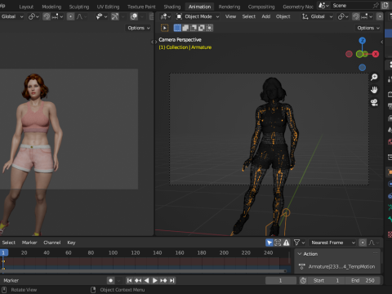
Task: Play the animation forward
Action: point(155,280)
